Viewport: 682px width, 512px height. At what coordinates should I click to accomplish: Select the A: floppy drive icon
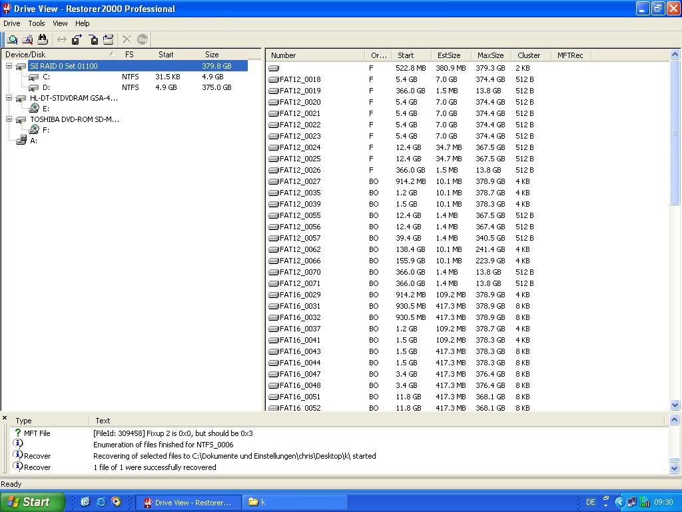21,140
